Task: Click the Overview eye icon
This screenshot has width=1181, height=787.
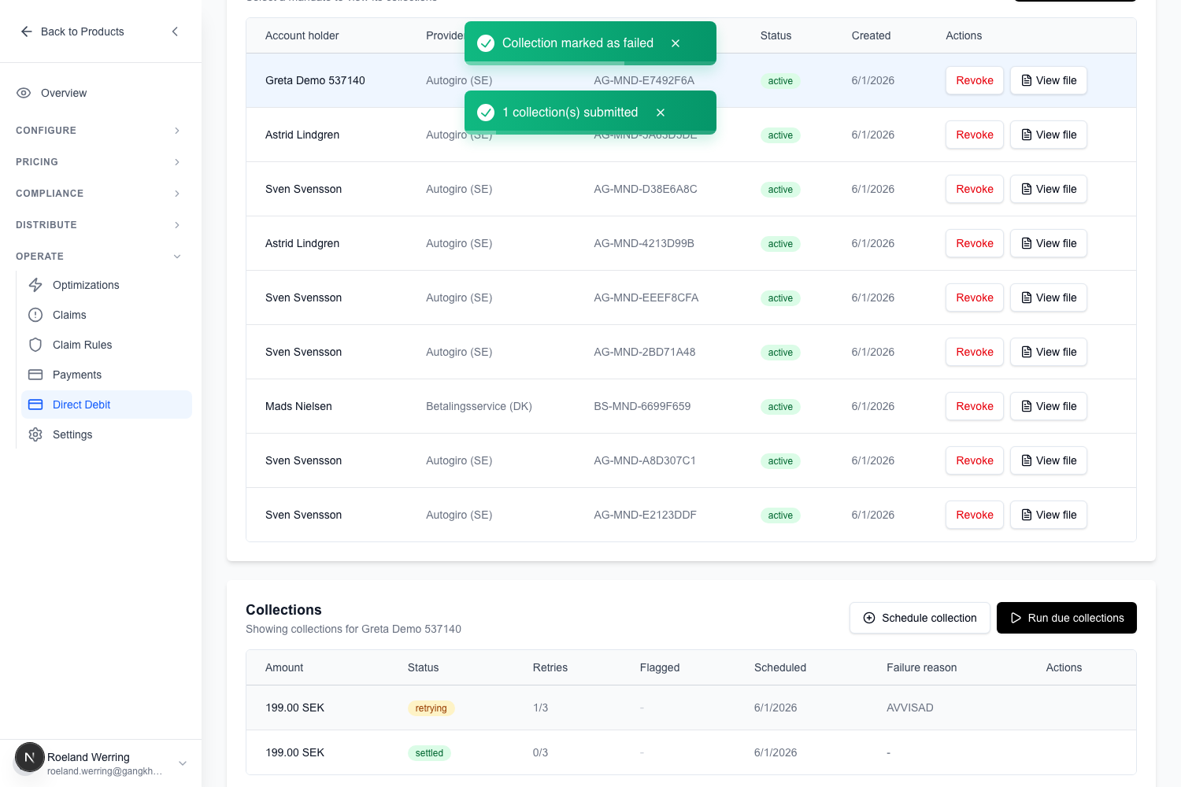Action: click(24, 93)
